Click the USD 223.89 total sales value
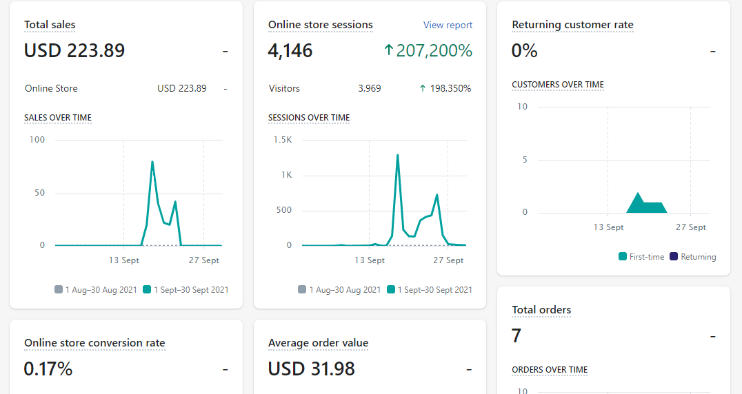This screenshot has width=742, height=394. pyautogui.click(x=74, y=50)
